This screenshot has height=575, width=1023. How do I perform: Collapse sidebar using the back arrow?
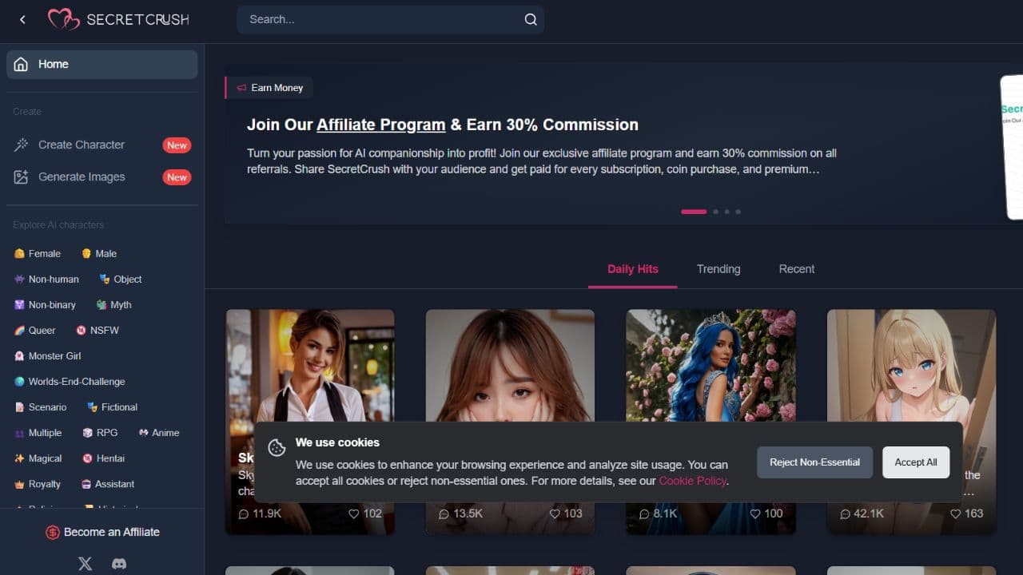pyautogui.click(x=22, y=20)
